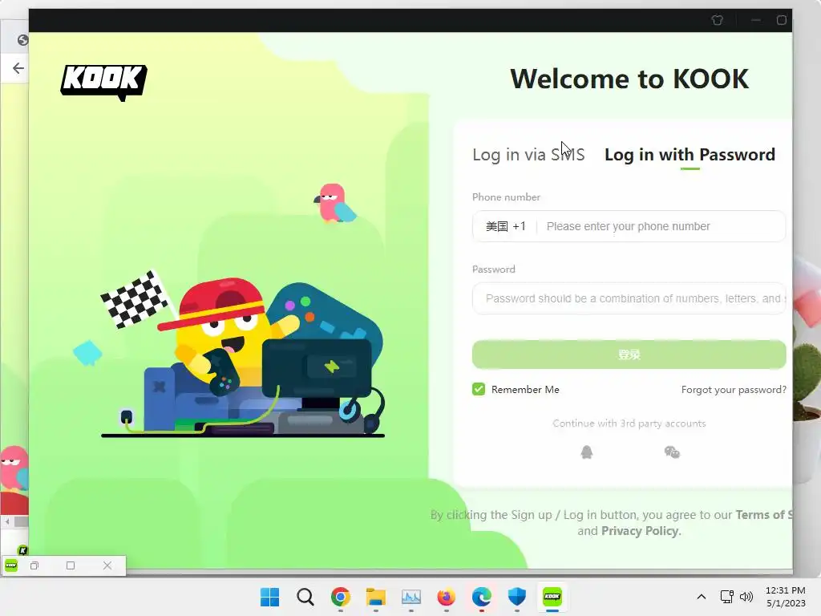Image resolution: width=821 pixels, height=616 pixels.
Task: Click restore icon in small bottom-left window
Action: click(34, 565)
